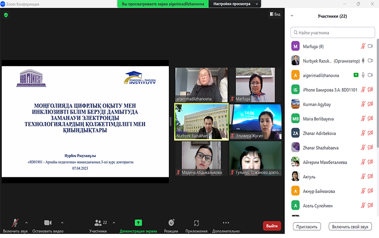Screen dimensions: 379x238
Task: Expand audio options arrow next to Включить звук
Action: point(26,223)
